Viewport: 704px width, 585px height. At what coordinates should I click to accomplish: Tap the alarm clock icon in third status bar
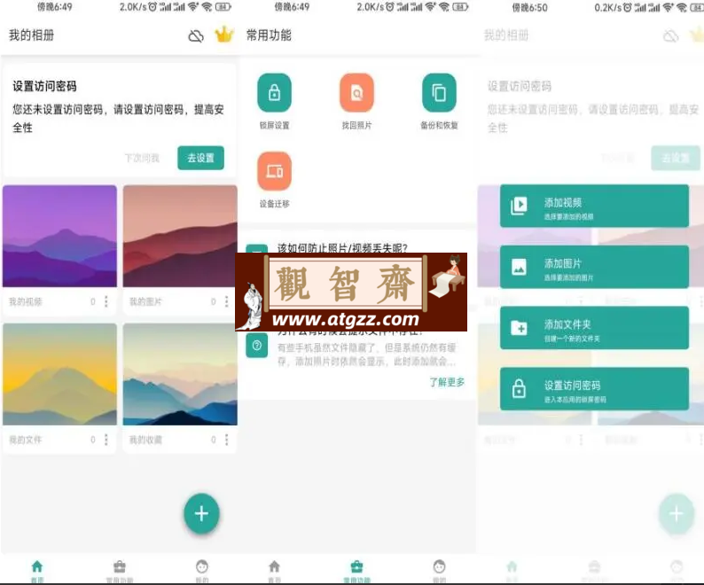click(627, 7)
